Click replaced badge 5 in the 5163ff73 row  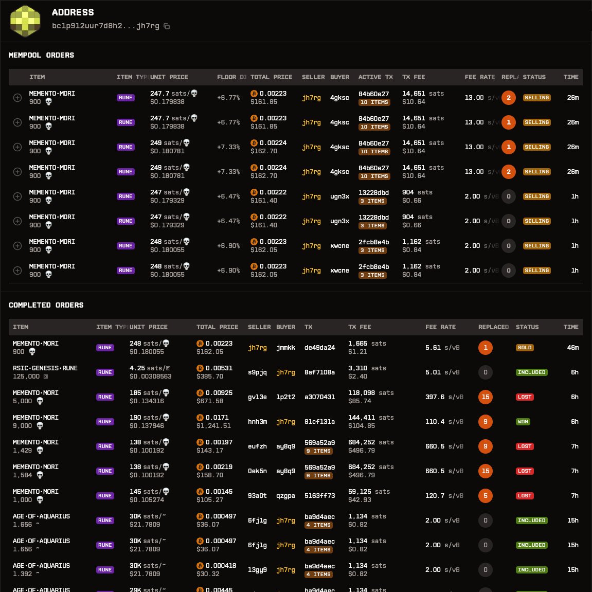(x=486, y=496)
